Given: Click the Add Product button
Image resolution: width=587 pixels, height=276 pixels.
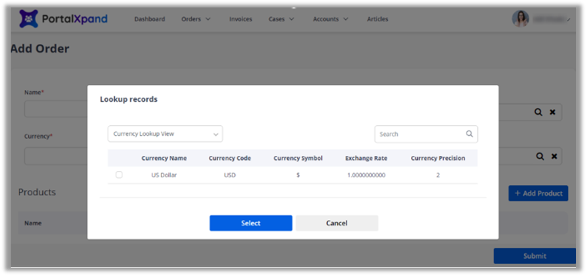Looking at the screenshot, I should click(x=538, y=193).
